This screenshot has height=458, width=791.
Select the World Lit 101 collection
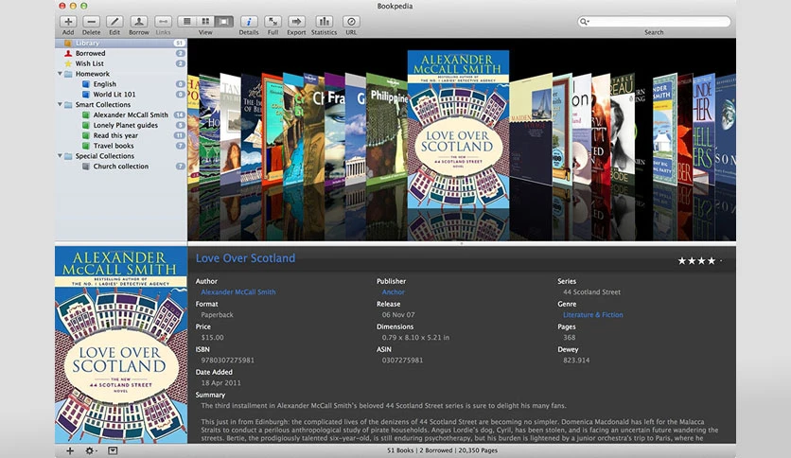click(x=120, y=95)
